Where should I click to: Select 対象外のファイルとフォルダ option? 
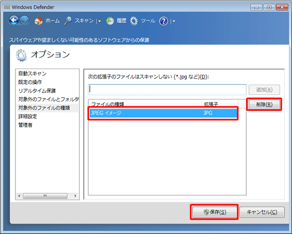tap(48, 99)
